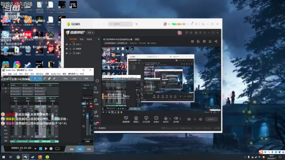
Task: Open settings gear in streaming app bottom bar
Action: (201, 119)
